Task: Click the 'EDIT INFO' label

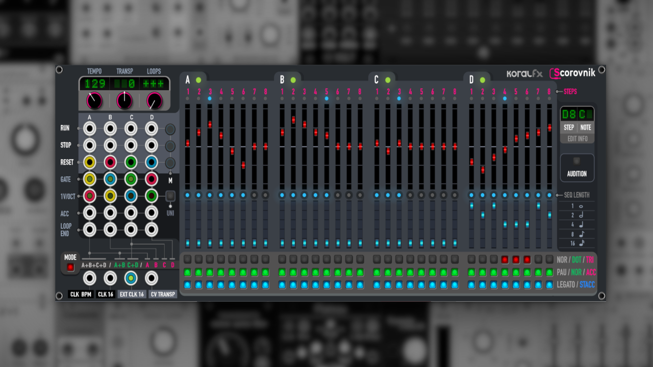Action: pyautogui.click(x=577, y=139)
